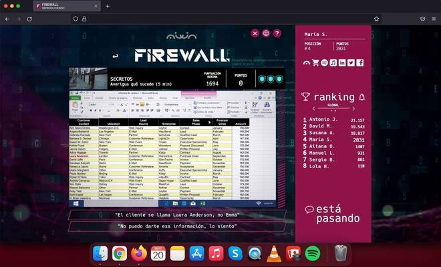The image size is (441, 267).
Task: Click the pink close X button
Action: (255, 33)
